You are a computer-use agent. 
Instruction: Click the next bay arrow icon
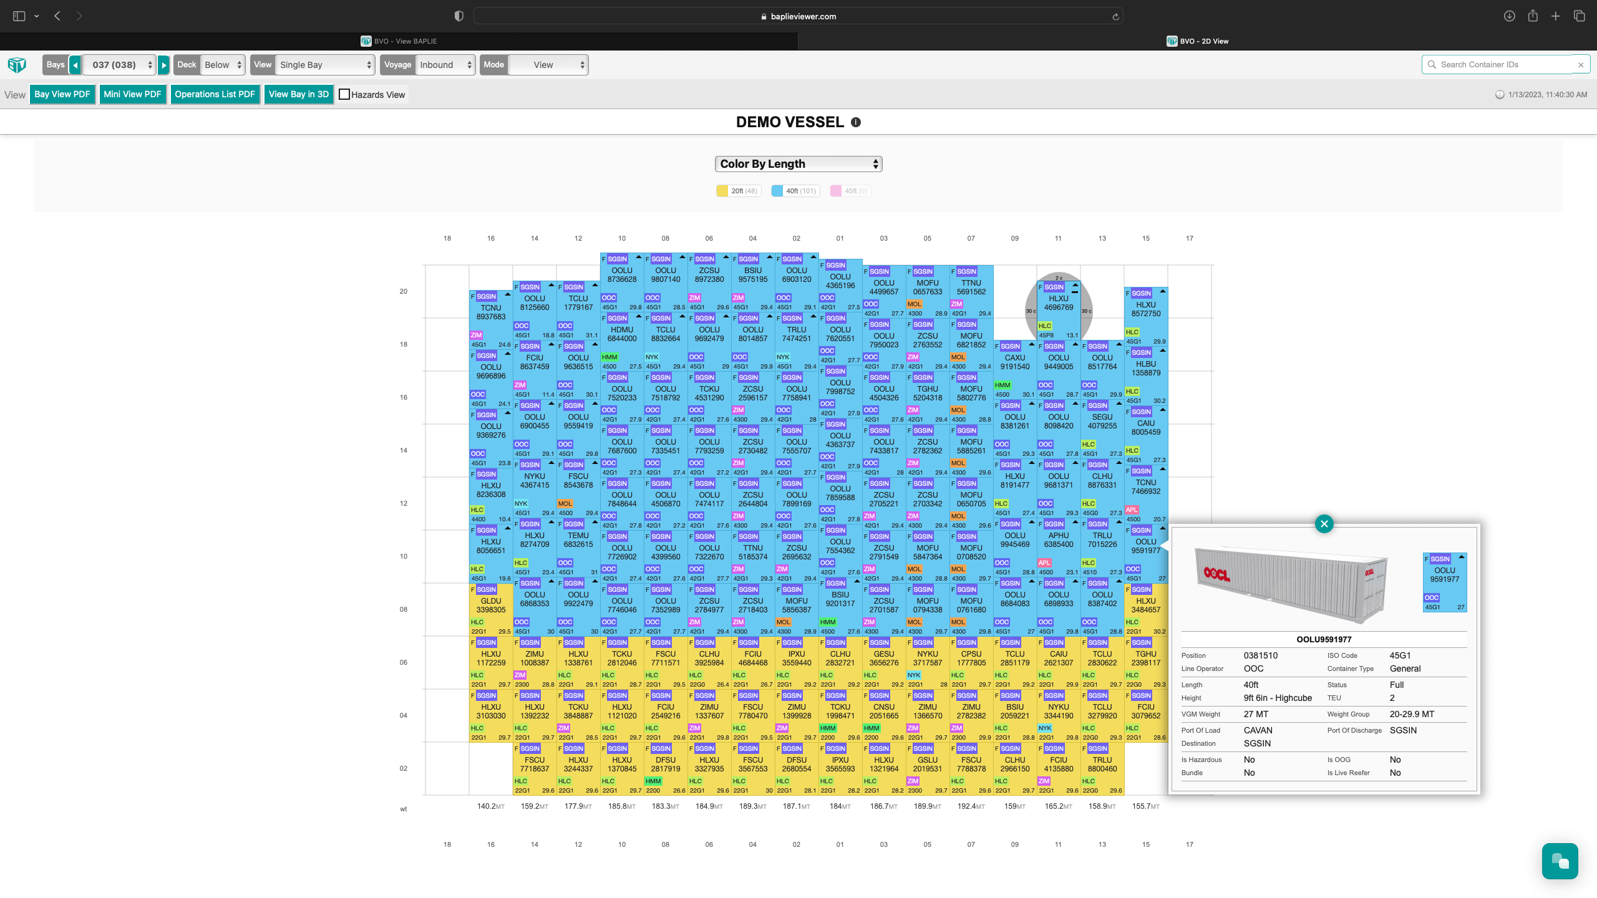pyautogui.click(x=163, y=64)
